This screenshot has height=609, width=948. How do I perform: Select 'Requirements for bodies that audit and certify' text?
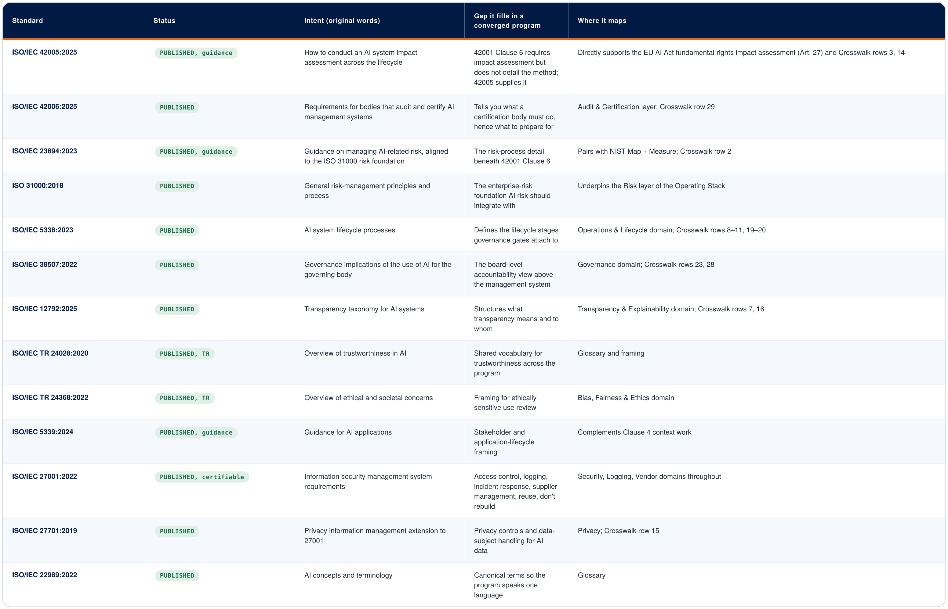tap(379, 112)
